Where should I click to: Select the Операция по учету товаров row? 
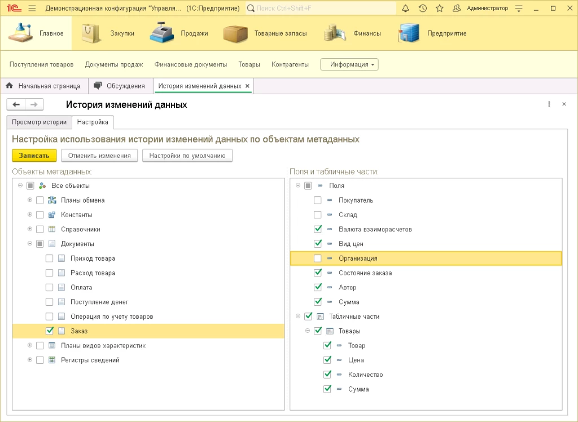tap(148, 316)
